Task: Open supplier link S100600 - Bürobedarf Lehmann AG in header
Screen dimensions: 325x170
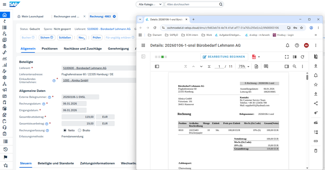Action: tap(109, 29)
